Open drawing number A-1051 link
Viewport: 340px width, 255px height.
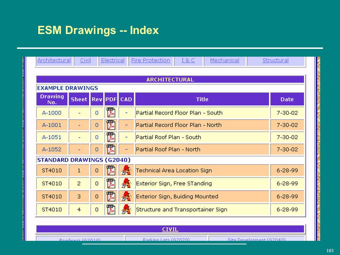click(x=52, y=137)
